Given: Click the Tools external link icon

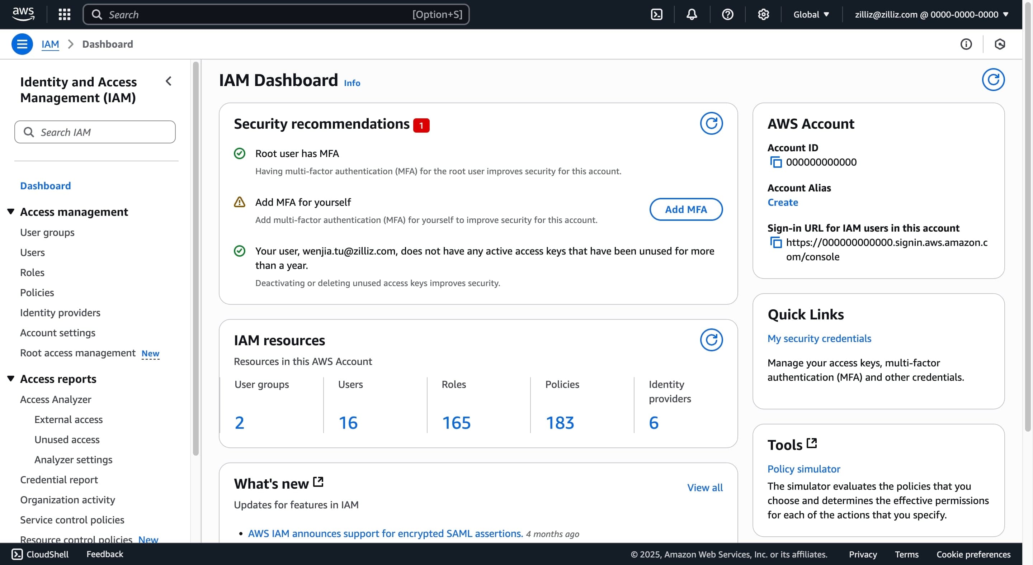Looking at the screenshot, I should click(812, 443).
